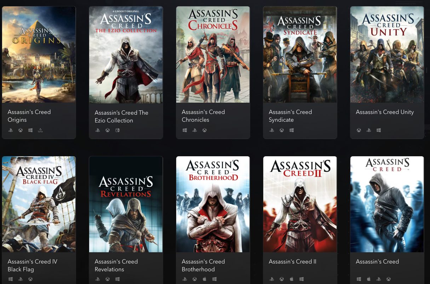Click the Luna icon under Assassin's Creed Origins
Viewport: 430px width, 284px height.
coord(40,131)
